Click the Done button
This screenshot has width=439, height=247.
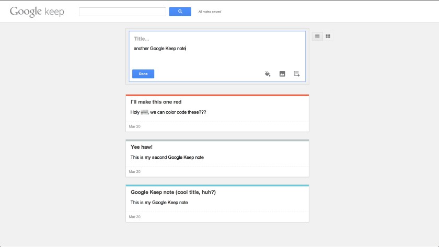coord(143,74)
